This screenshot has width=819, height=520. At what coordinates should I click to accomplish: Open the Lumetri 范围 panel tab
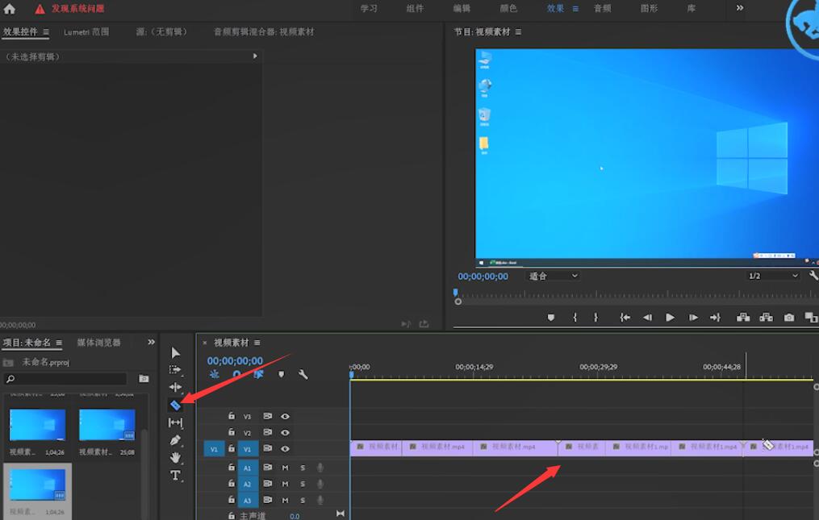tap(86, 32)
